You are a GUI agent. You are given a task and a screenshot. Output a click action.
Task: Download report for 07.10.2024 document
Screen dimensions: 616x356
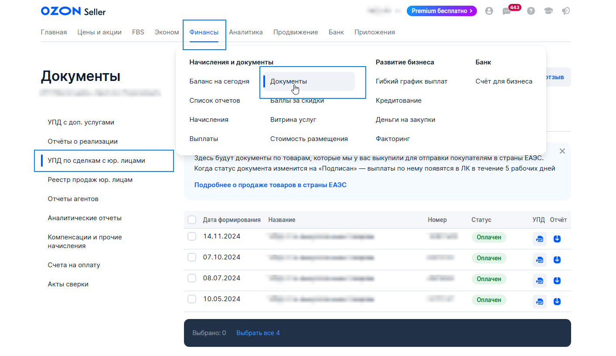point(557,260)
